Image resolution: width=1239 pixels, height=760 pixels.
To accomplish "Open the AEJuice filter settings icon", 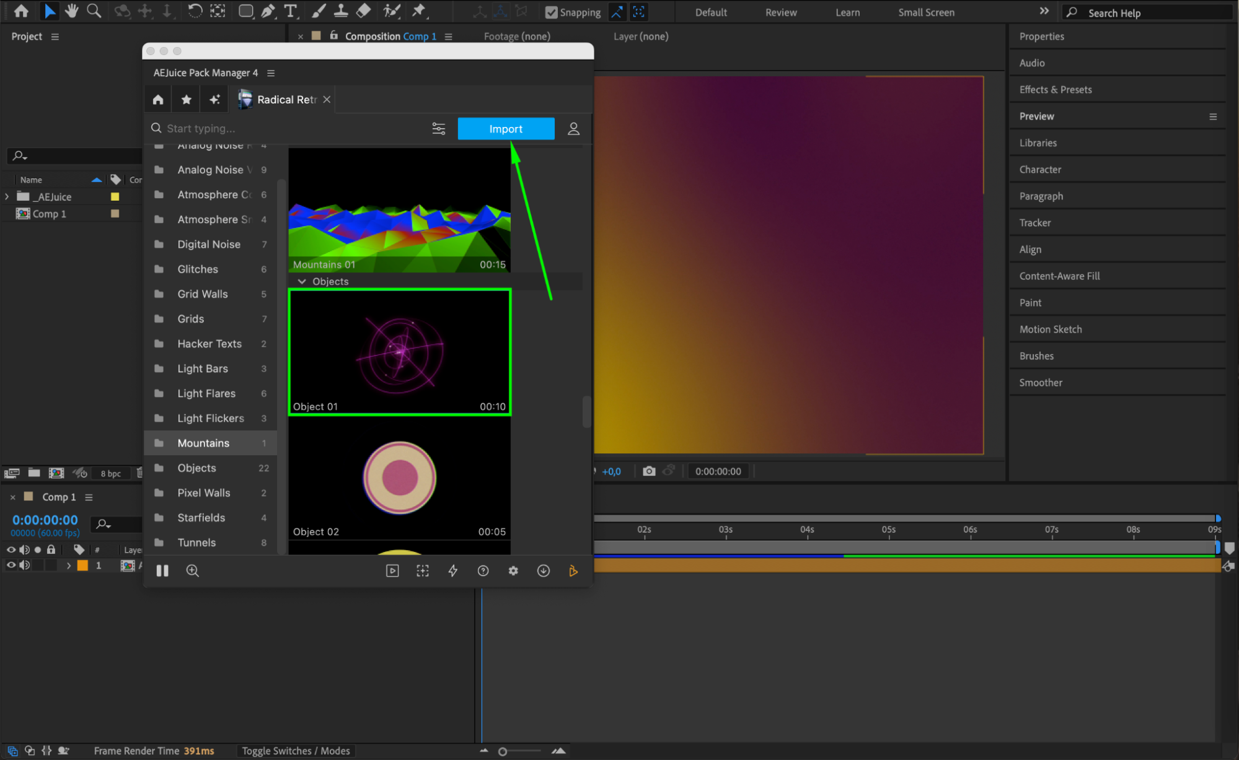I will pyautogui.click(x=438, y=129).
